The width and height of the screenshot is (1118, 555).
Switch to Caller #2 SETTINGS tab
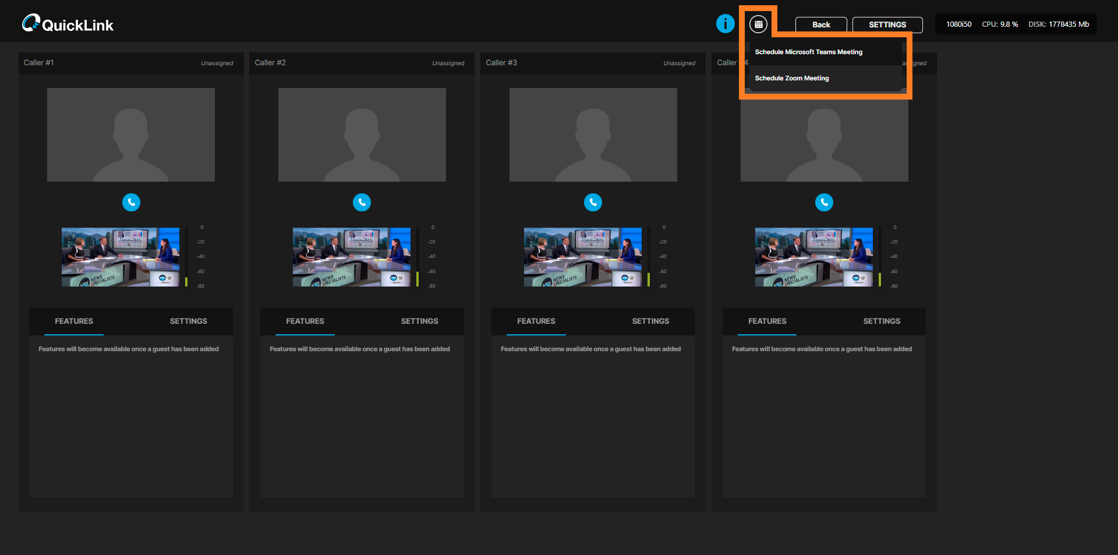(419, 321)
